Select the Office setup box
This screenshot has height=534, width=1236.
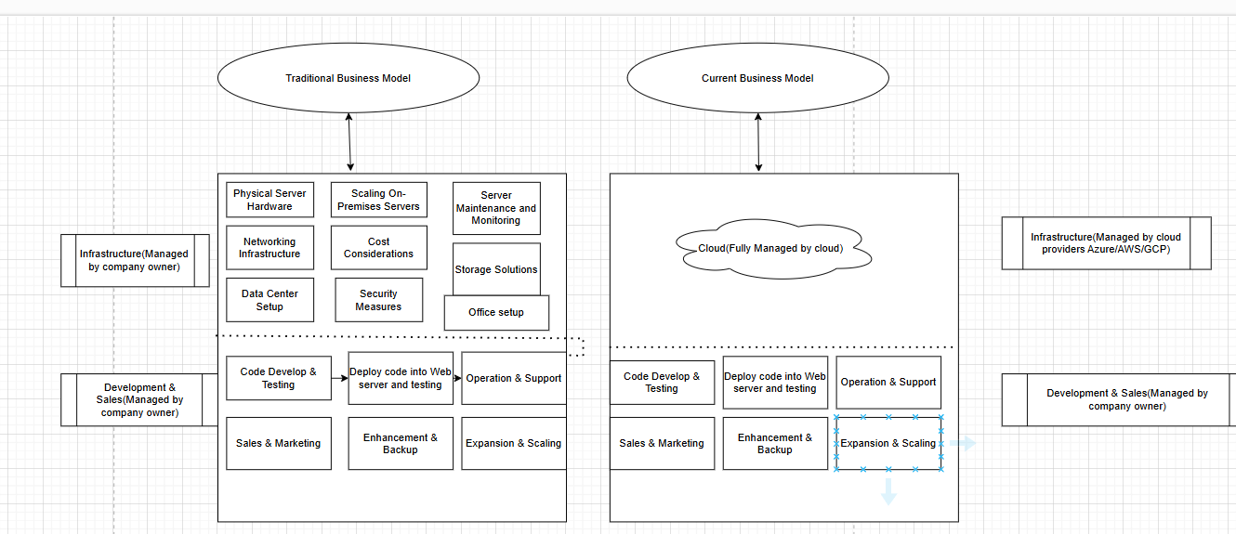point(496,313)
